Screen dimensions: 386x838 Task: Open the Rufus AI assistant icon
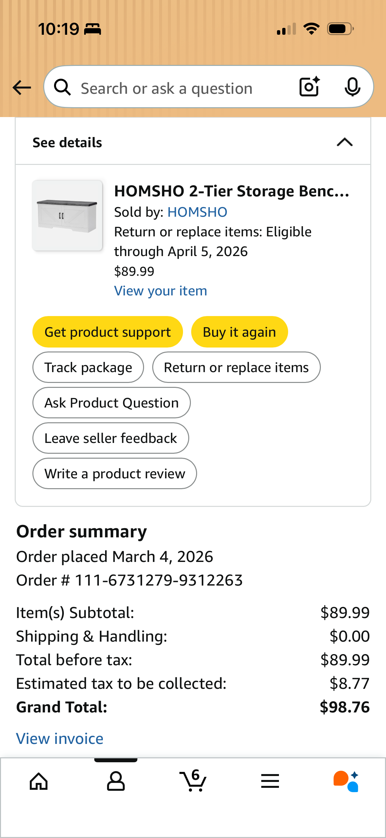pyautogui.click(x=346, y=781)
